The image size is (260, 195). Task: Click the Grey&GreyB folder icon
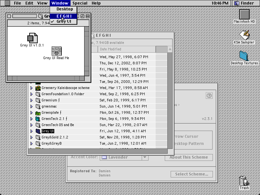38,143
